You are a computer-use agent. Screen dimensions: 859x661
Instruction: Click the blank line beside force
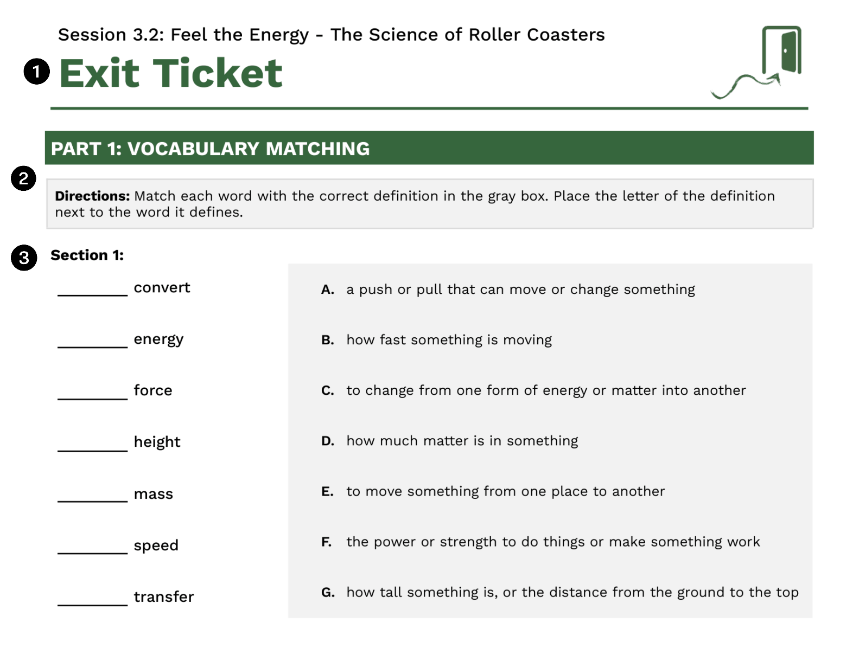coord(92,397)
